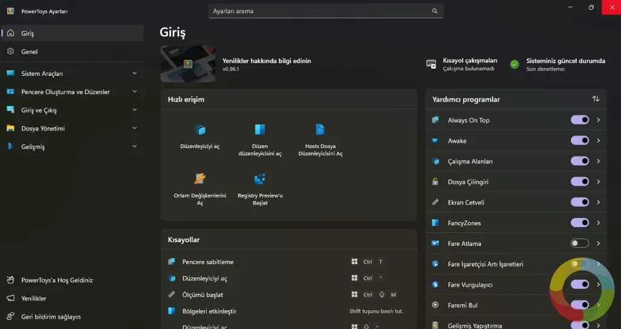Viewport: 621px width, 329px height.
Task: Click the Çalışma Alanları module icon
Action: (x=435, y=161)
